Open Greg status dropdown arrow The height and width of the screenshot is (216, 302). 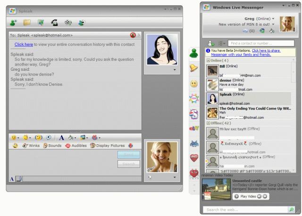tap(273, 19)
